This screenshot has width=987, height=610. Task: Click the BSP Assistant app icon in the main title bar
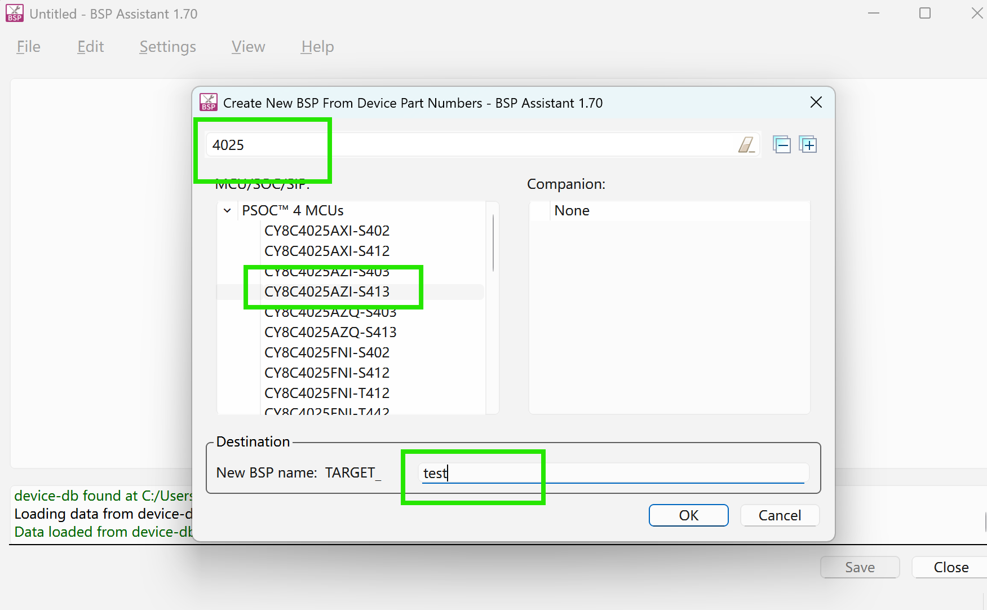[x=15, y=14]
